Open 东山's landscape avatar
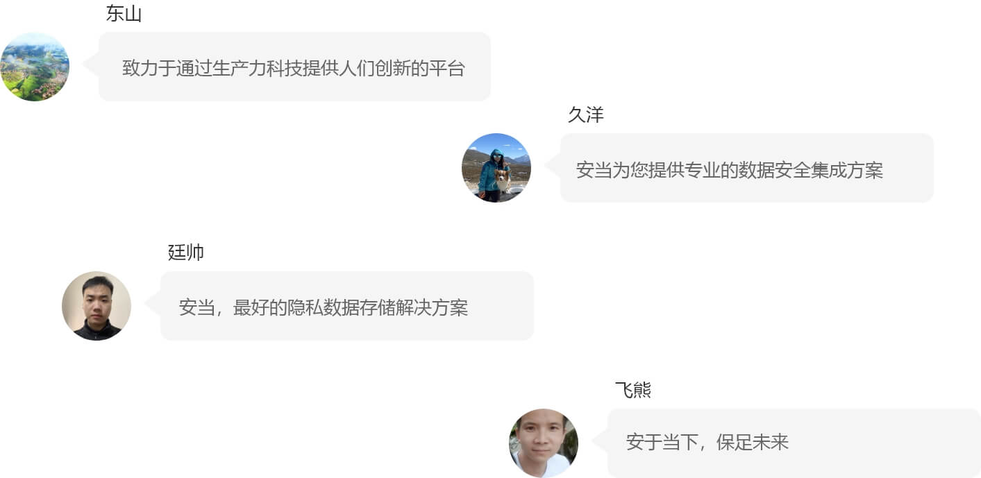Screen dimensions: 981x478 click(35, 67)
